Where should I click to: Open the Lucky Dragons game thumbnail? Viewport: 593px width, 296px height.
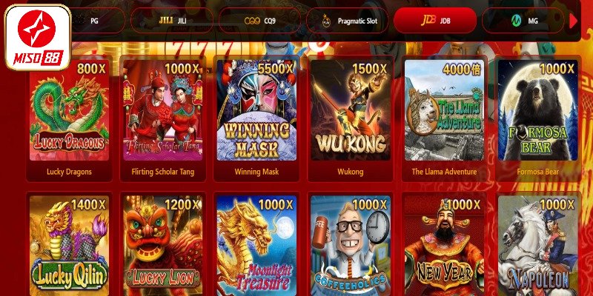pyautogui.click(x=69, y=110)
